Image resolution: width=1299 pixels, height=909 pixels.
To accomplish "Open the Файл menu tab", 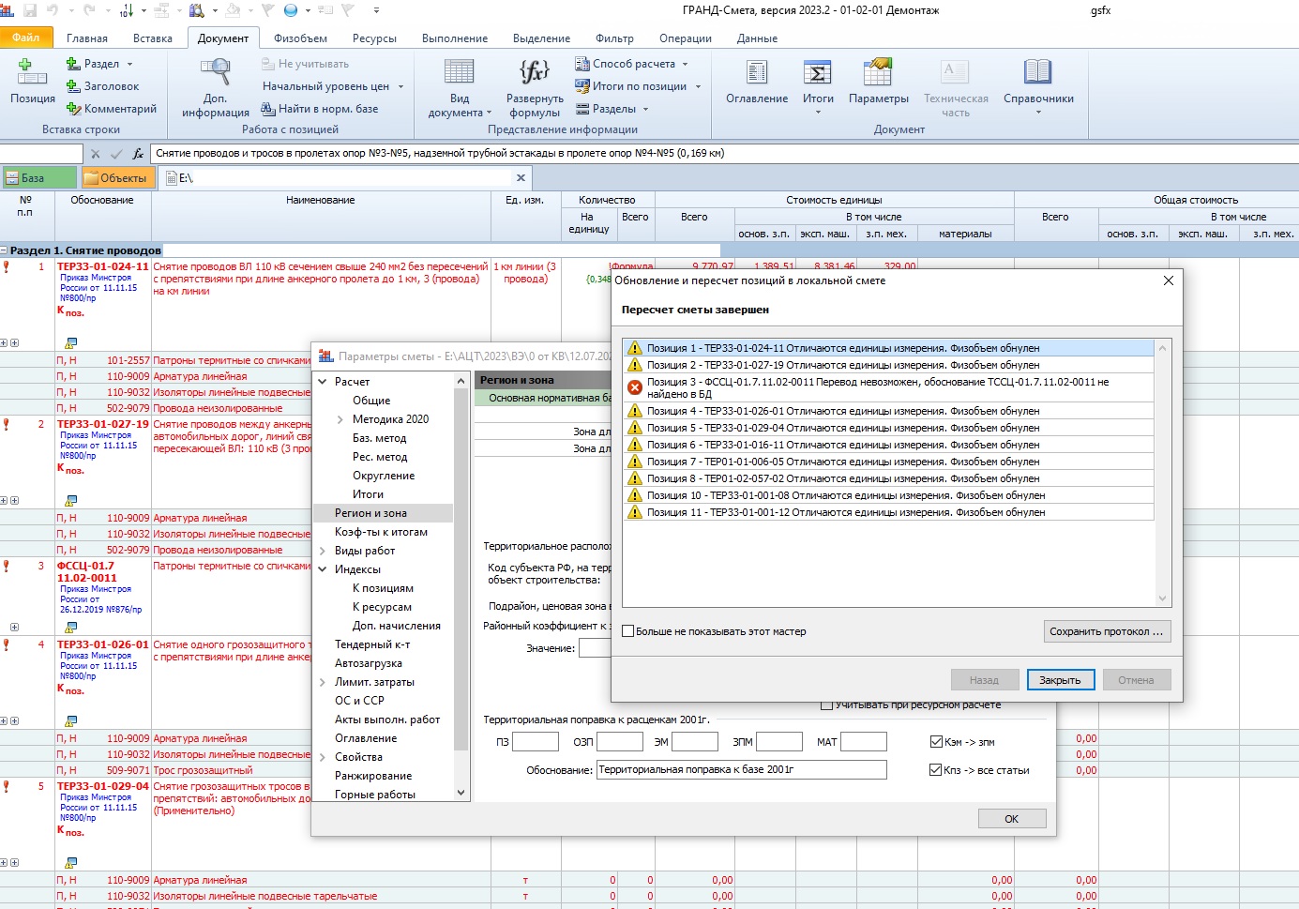I will tap(26, 38).
